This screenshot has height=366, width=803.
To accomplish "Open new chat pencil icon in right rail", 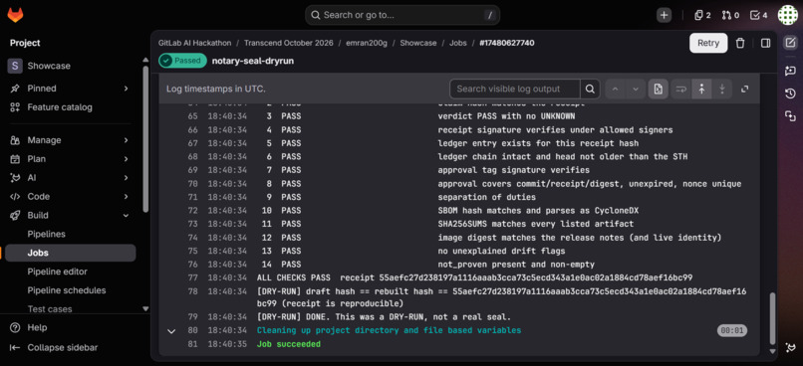I will tap(790, 43).
